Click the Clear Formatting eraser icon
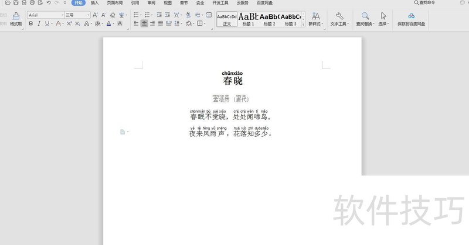The height and width of the screenshot is (245, 469). [113, 15]
